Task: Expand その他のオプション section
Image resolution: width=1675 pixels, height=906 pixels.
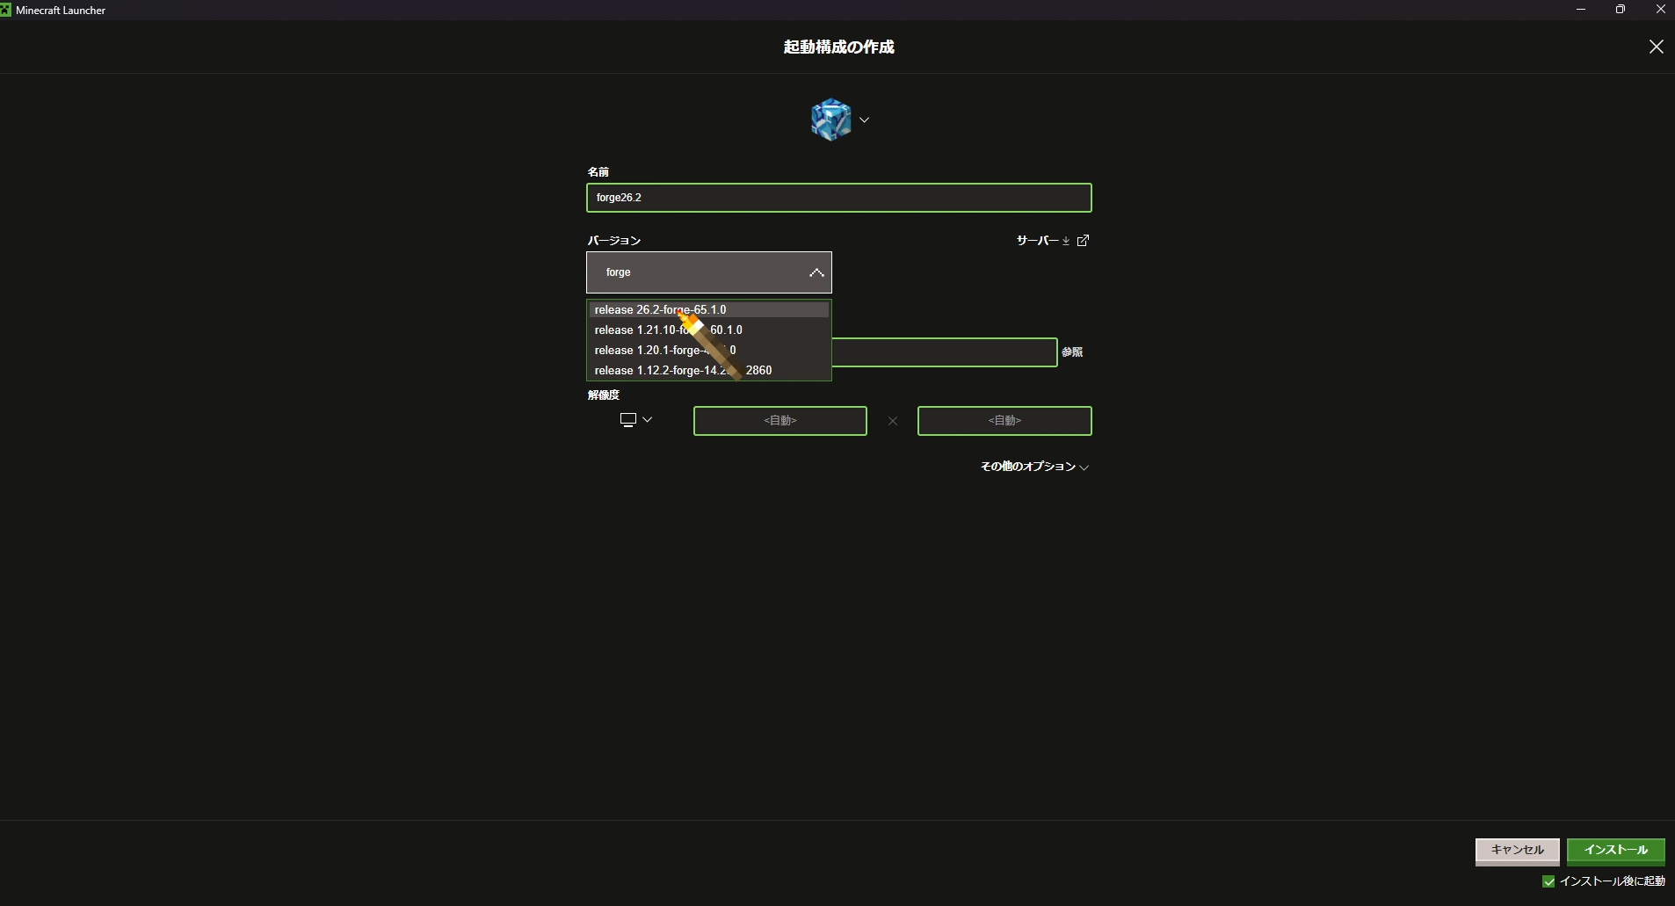Action: (1034, 467)
